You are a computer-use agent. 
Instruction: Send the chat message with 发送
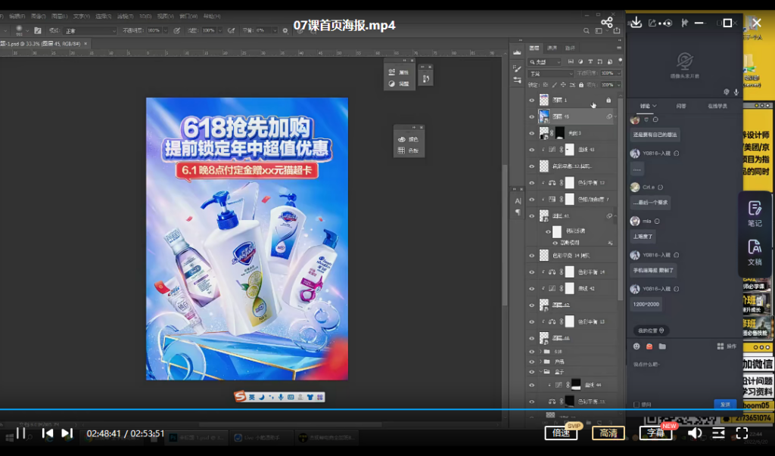[x=725, y=404]
